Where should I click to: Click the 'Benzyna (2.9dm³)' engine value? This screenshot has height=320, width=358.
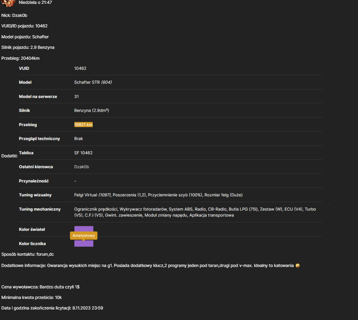tap(92, 111)
